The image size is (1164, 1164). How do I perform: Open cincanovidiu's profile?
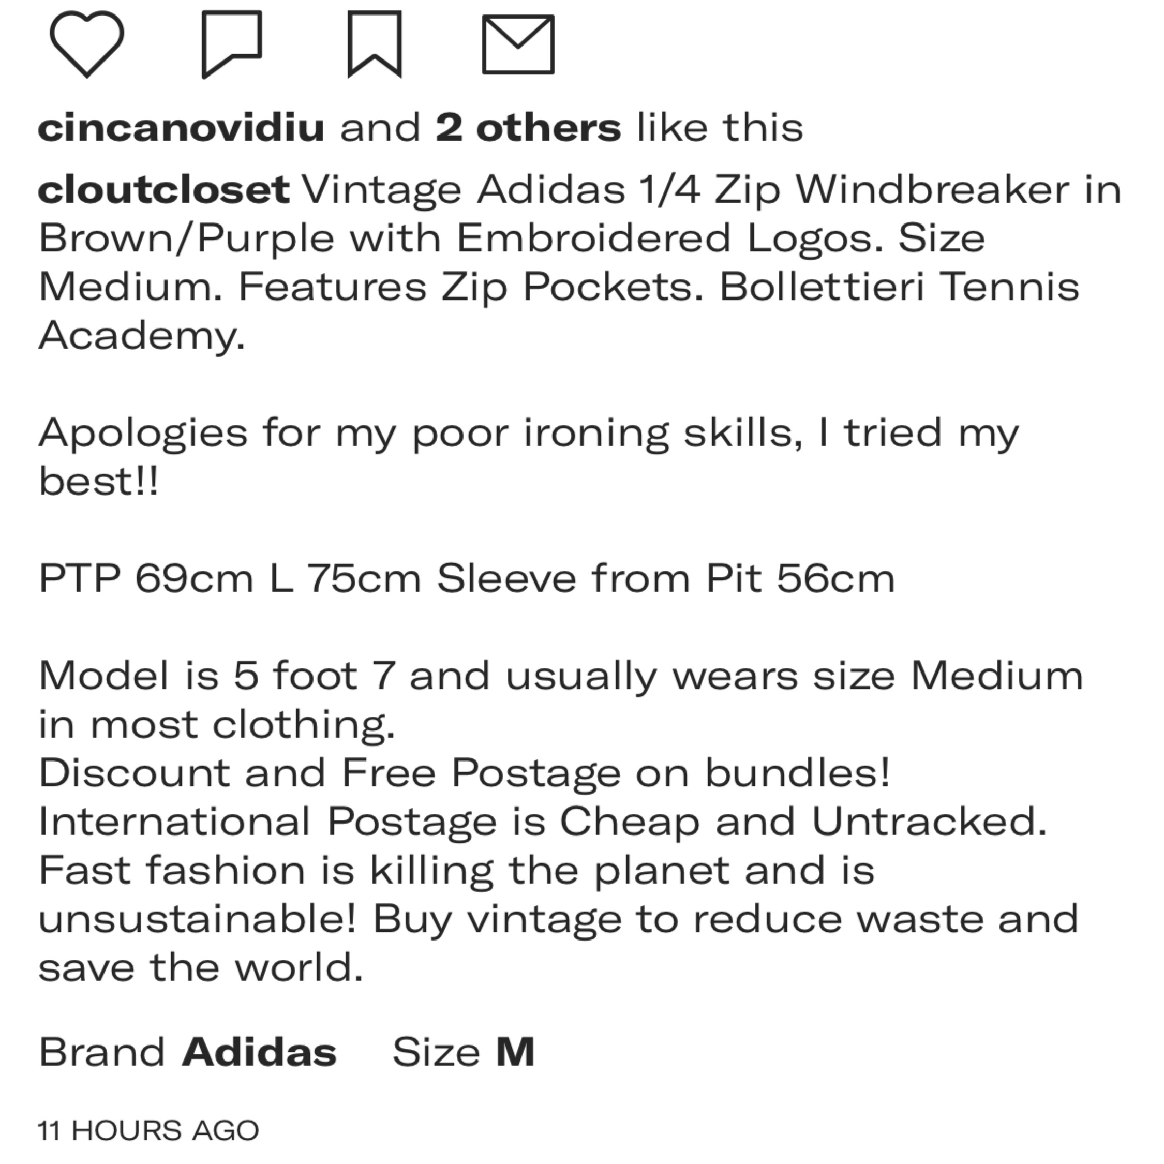(x=181, y=128)
